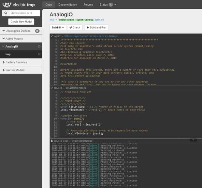Image resolution: width=202 pixels, height=188 pixels.
Task: Go to the Forums tab
Action: [x=88, y=5]
